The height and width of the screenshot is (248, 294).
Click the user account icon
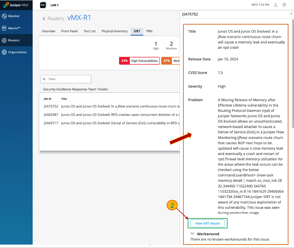(x=275, y=5)
